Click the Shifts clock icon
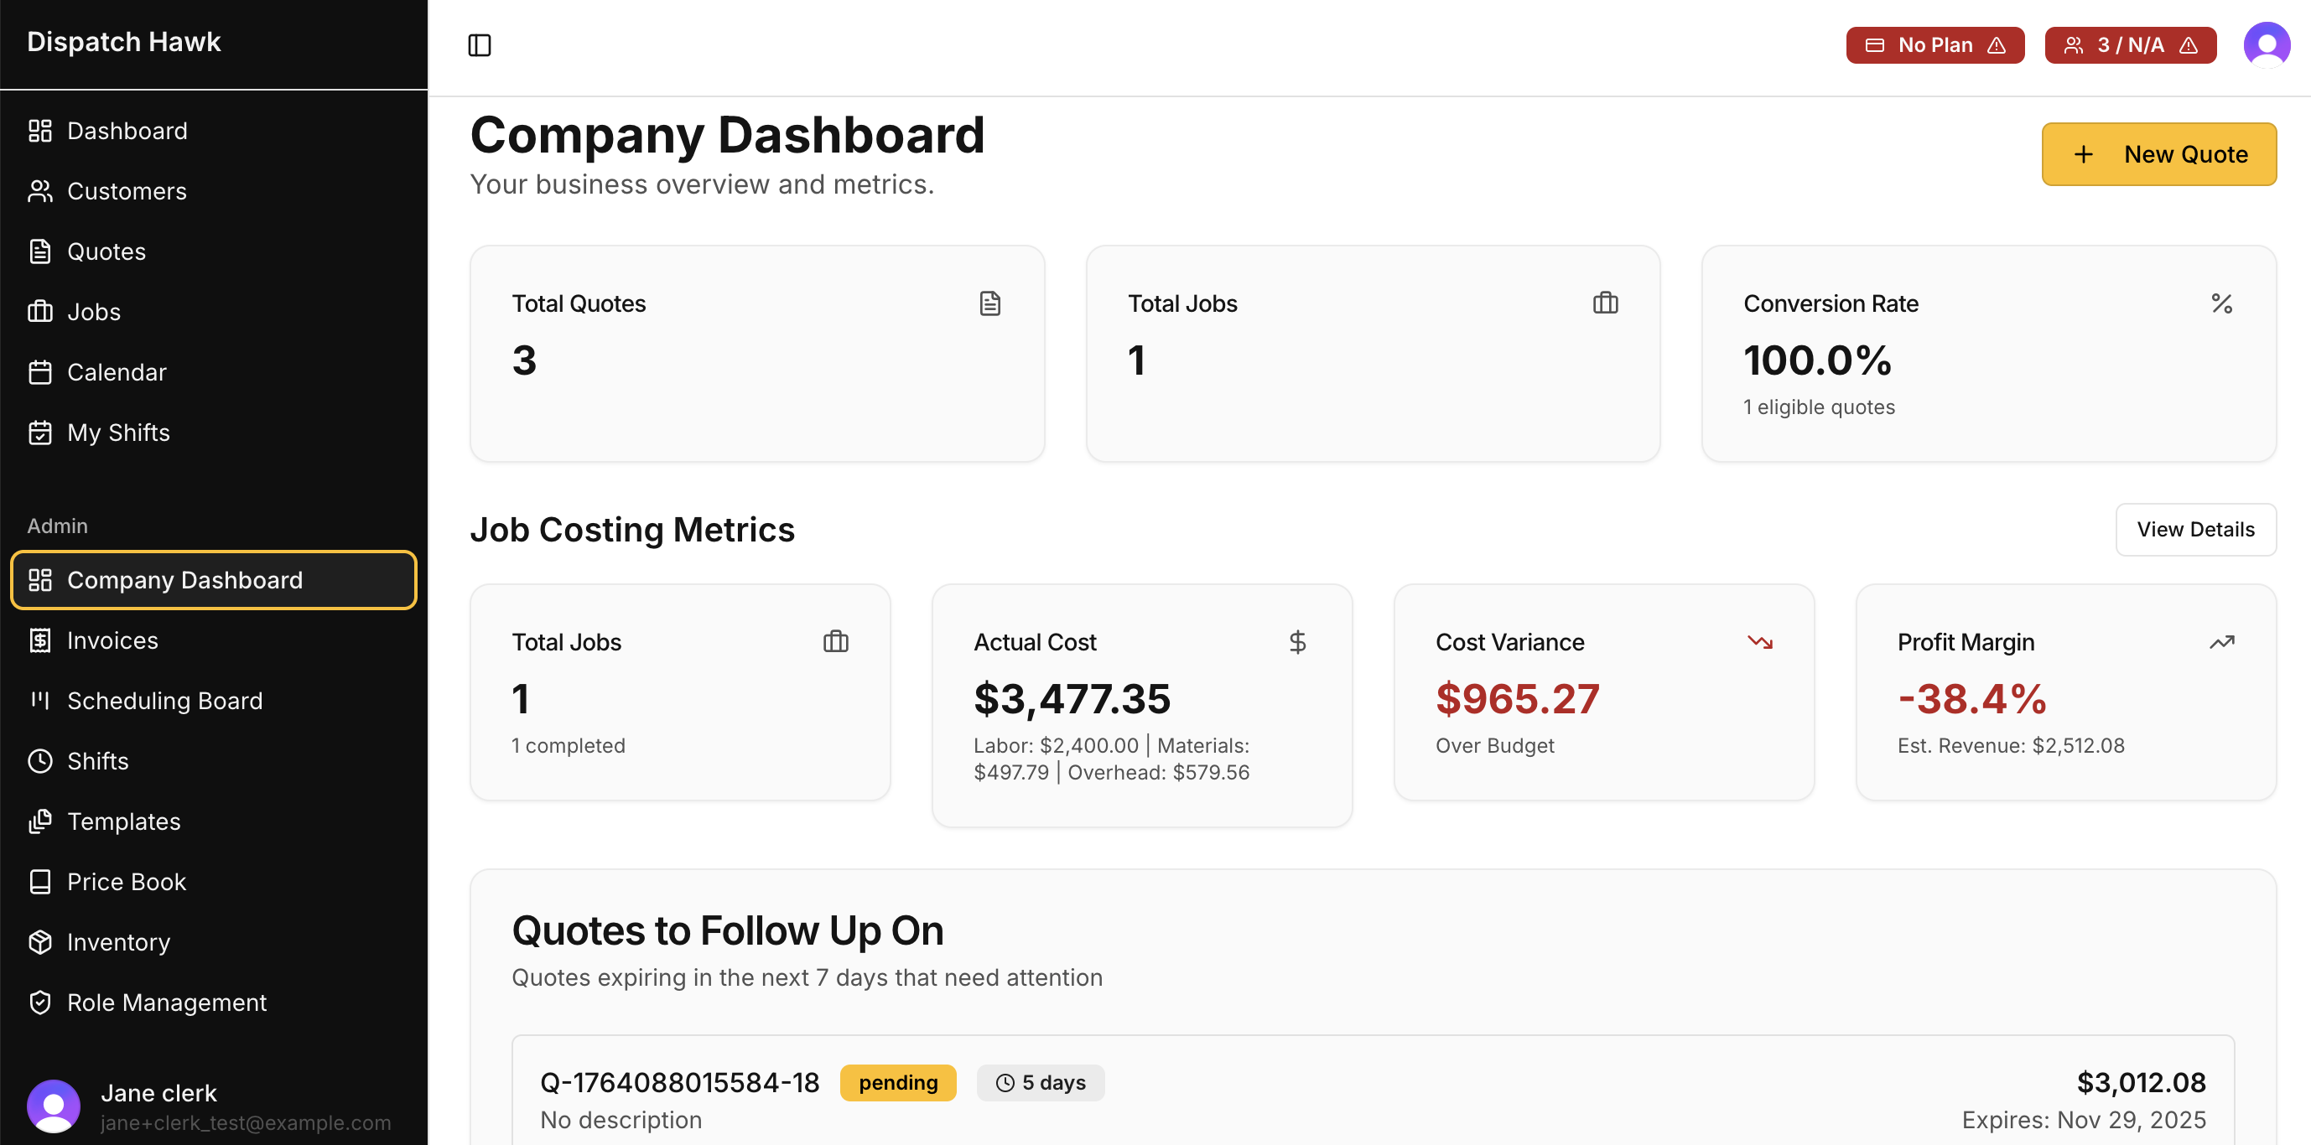 click(40, 761)
